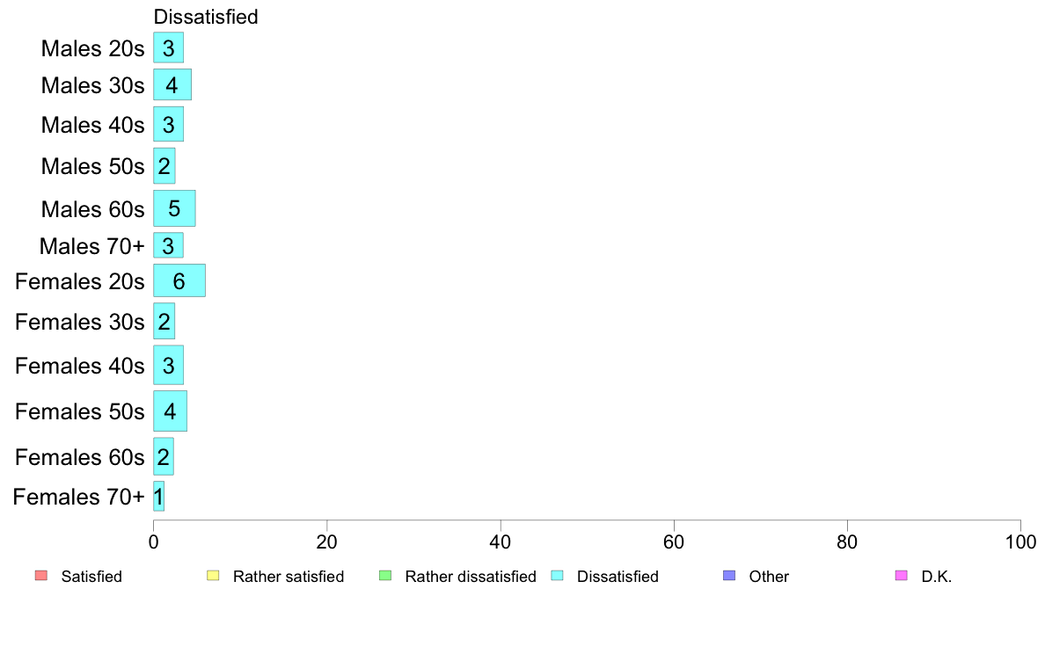Click the 100 axis tick label
This screenshot has height=647, width=1045.
pyautogui.click(x=1020, y=542)
